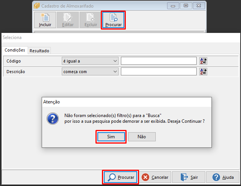The height and width of the screenshot is (186, 241).
Task: Toggle A-Z sort order for Descrição
Action: (203, 72)
